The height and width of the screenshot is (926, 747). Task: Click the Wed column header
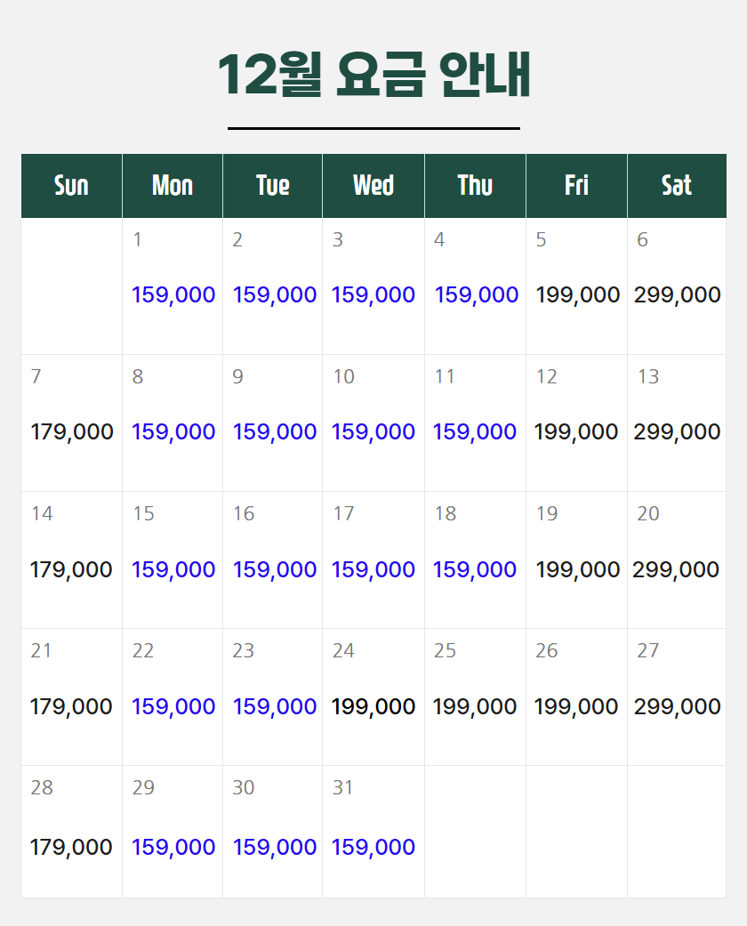(x=373, y=185)
